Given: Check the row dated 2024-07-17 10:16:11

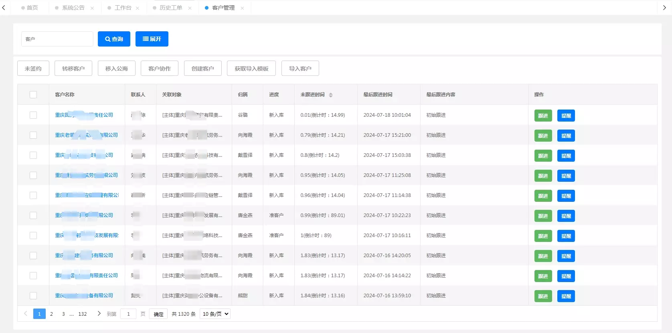Looking at the screenshot, I should (x=33, y=236).
